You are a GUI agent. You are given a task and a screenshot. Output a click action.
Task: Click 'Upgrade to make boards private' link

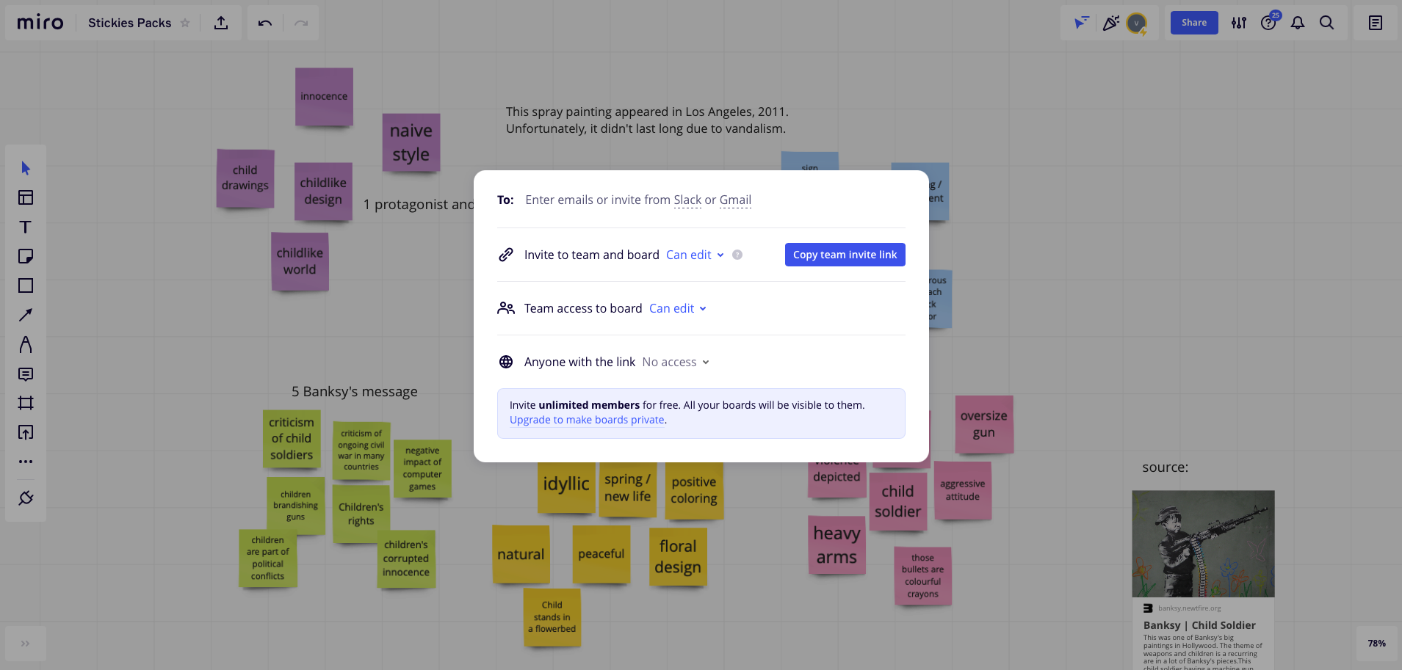coord(587,419)
